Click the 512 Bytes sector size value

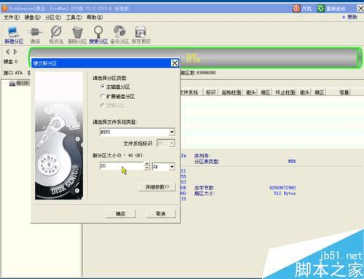pyautogui.click(x=285, y=193)
